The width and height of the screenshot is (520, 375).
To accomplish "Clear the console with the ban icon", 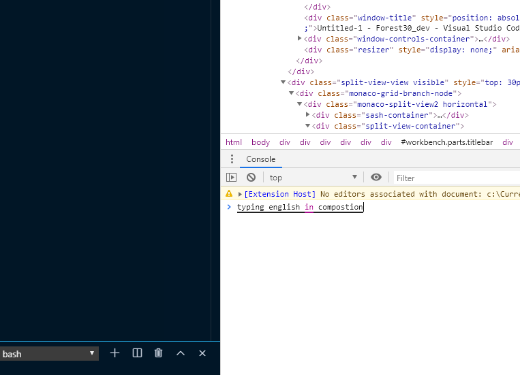I will point(251,178).
